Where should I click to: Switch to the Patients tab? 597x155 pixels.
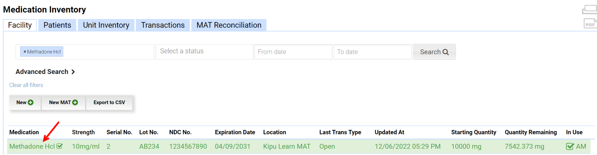coord(57,25)
